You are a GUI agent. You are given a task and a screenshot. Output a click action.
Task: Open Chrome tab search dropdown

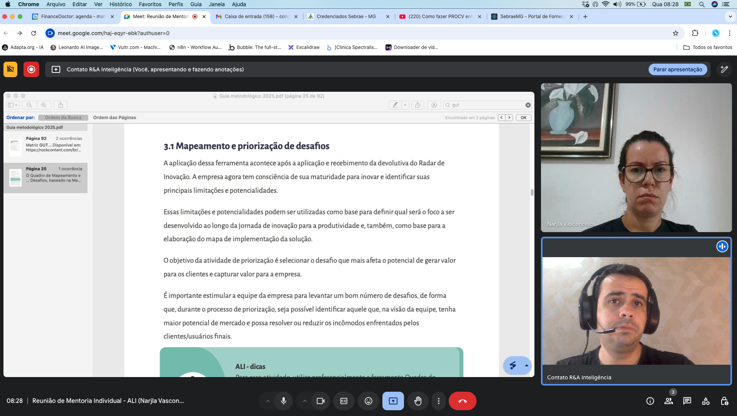coord(730,17)
